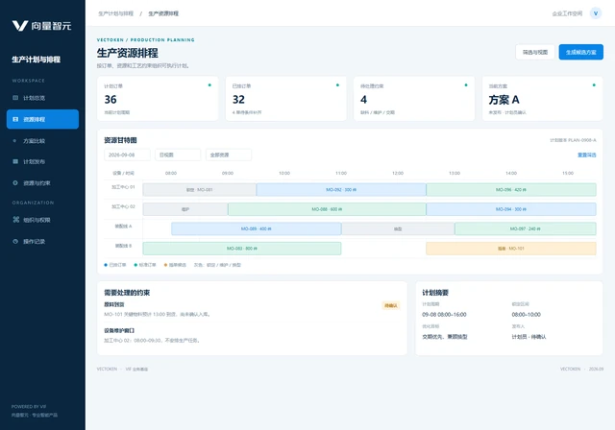This screenshot has height=430, width=615.
Task: Click the 计划总览 sidebar icon
Action: point(15,98)
